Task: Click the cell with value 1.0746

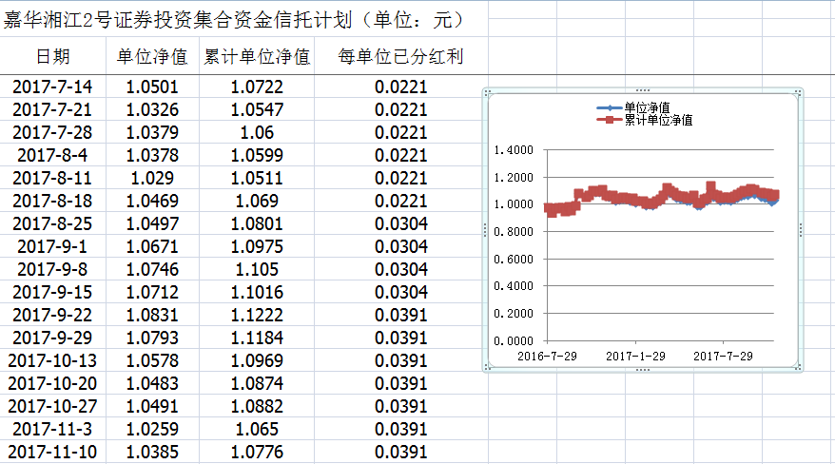Action: click(152, 269)
